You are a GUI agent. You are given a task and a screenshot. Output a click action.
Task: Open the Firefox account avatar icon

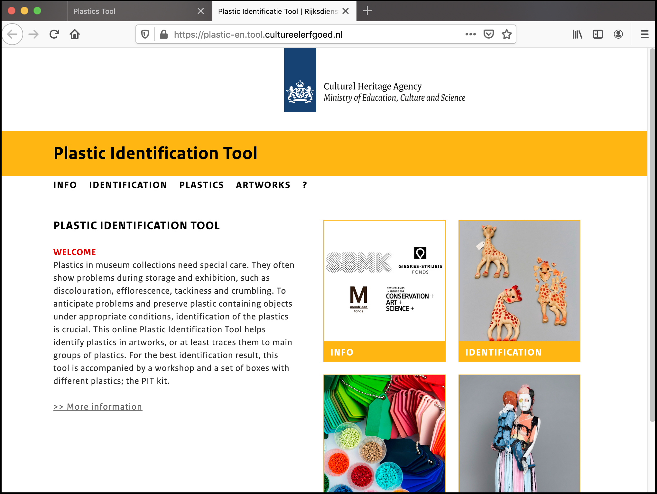coord(618,34)
